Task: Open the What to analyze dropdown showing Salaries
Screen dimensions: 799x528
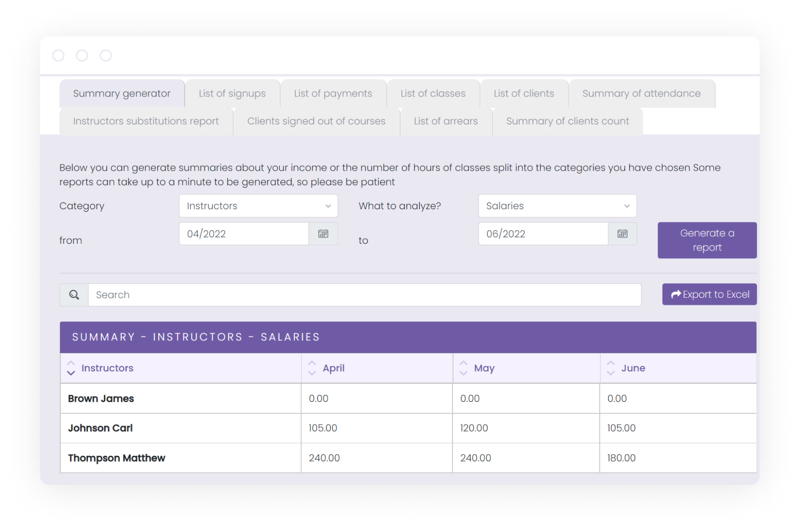Action: click(x=557, y=206)
